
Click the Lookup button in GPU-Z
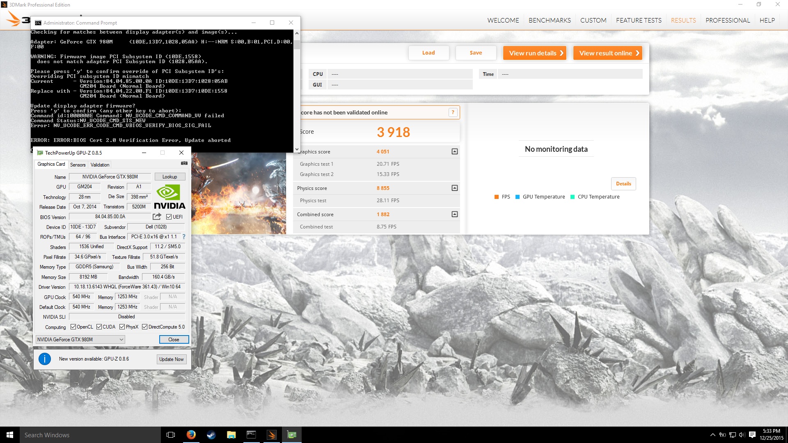pos(170,177)
